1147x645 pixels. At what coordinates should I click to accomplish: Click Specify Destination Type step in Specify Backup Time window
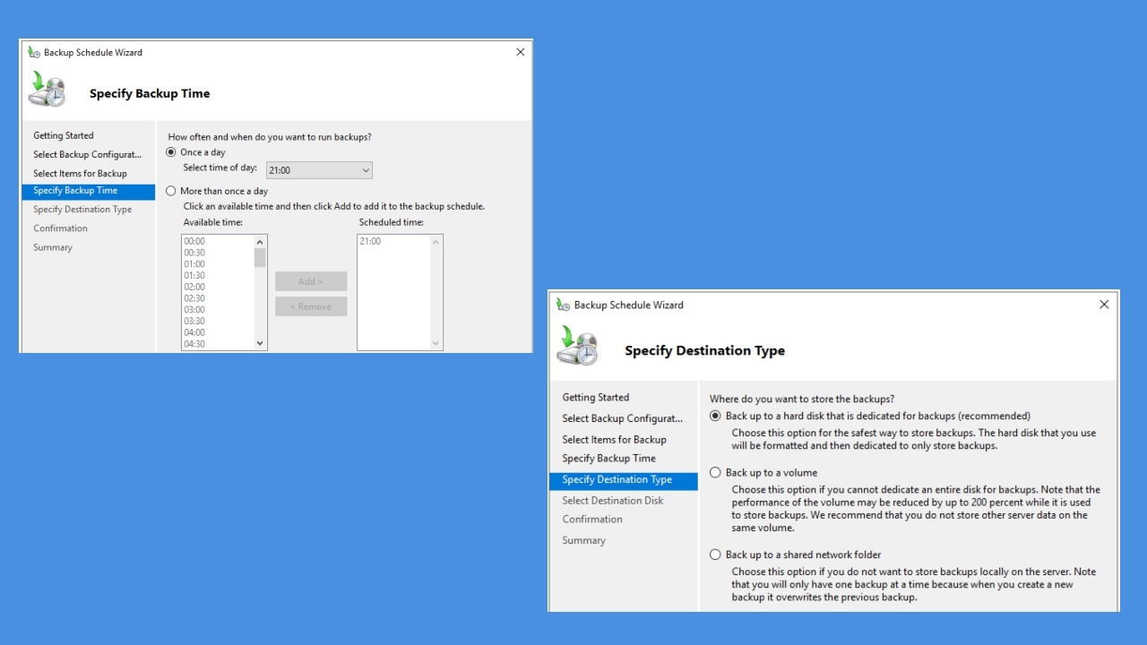(82, 210)
